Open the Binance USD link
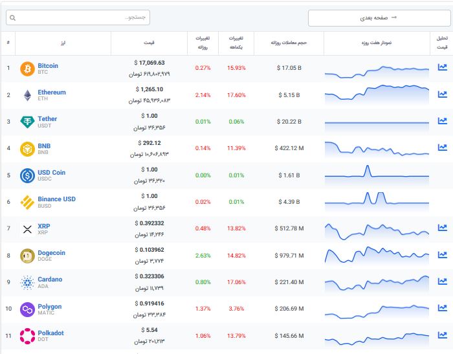The height and width of the screenshot is (354, 453). 57,199
